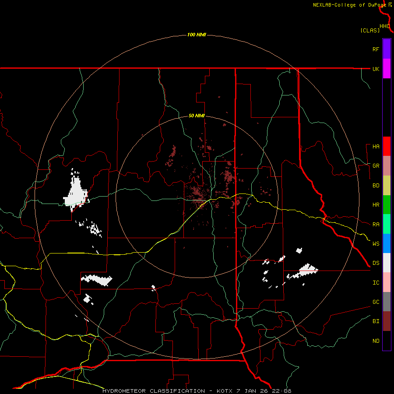This screenshot has height=394, width=394.
Task: Click the RF legend label
Action: (376, 49)
